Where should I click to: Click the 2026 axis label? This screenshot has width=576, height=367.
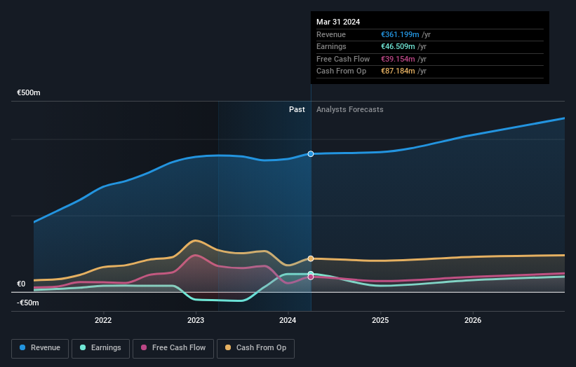473,321
